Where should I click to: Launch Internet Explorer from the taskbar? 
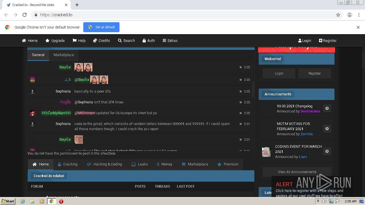pyautogui.click(x=23, y=201)
